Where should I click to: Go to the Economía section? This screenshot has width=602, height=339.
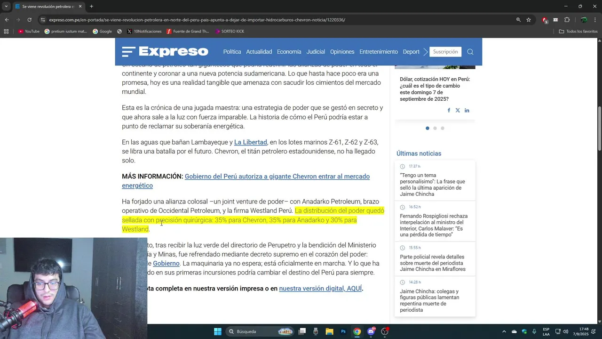(289, 52)
